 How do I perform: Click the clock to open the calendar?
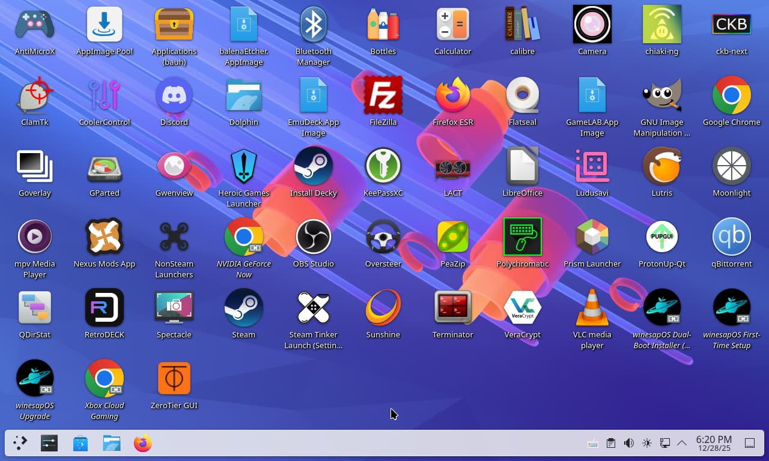[x=714, y=443]
